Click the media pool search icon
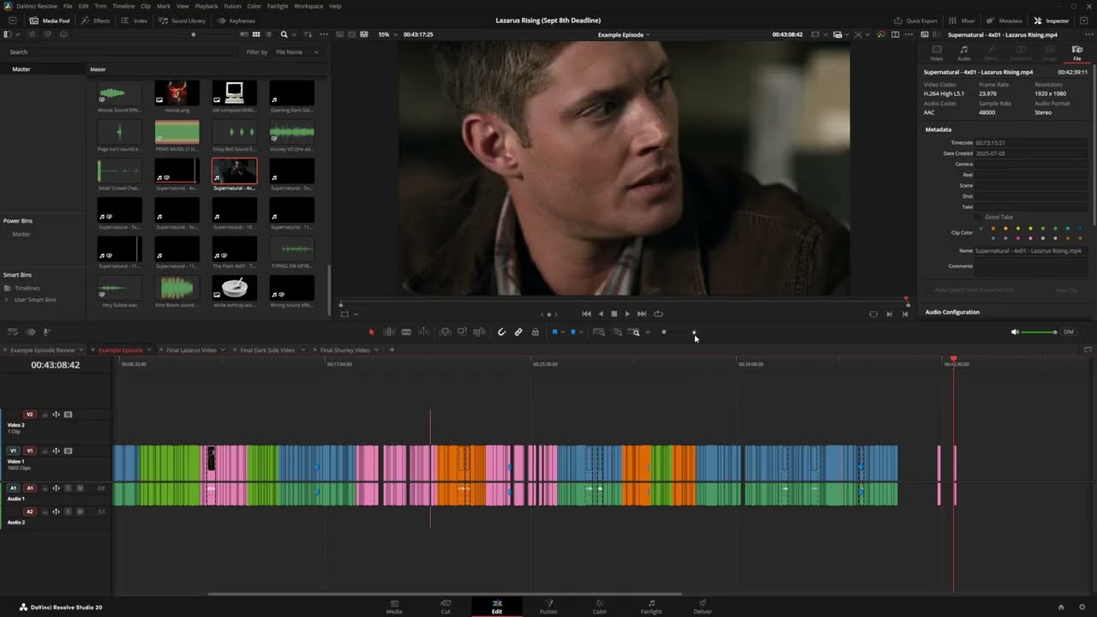The height and width of the screenshot is (617, 1097). click(284, 34)
